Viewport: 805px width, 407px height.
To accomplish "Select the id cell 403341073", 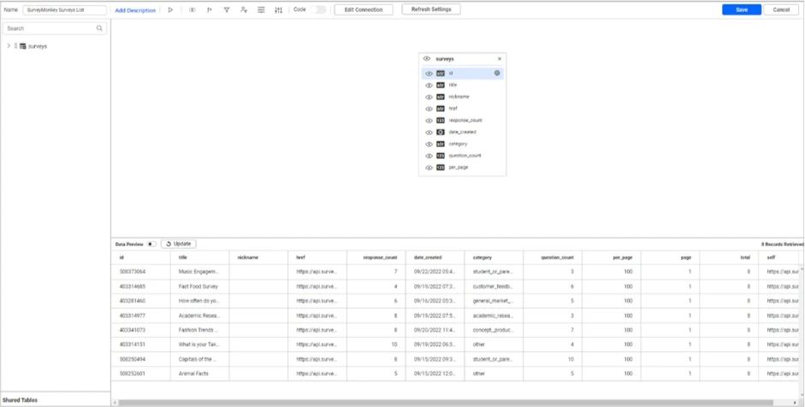I will [140, 330].
